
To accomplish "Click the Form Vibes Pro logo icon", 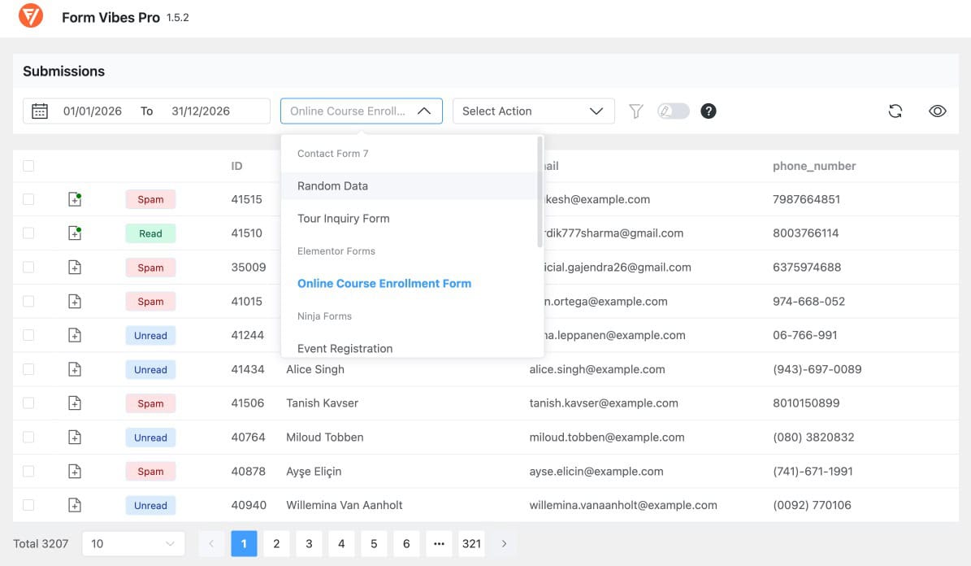I will pos(30,15).
